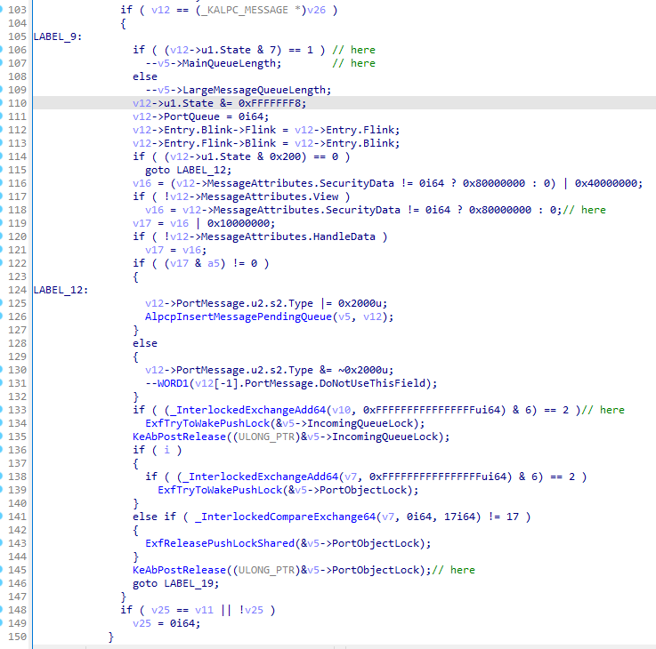Select variable v26 on line 103
Image resolution: width=656 pixels, height=649 pixels.
click(x=316, y=10)
